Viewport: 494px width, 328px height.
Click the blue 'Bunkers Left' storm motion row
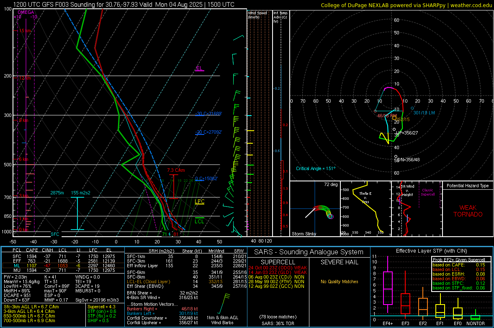[162, 313]
